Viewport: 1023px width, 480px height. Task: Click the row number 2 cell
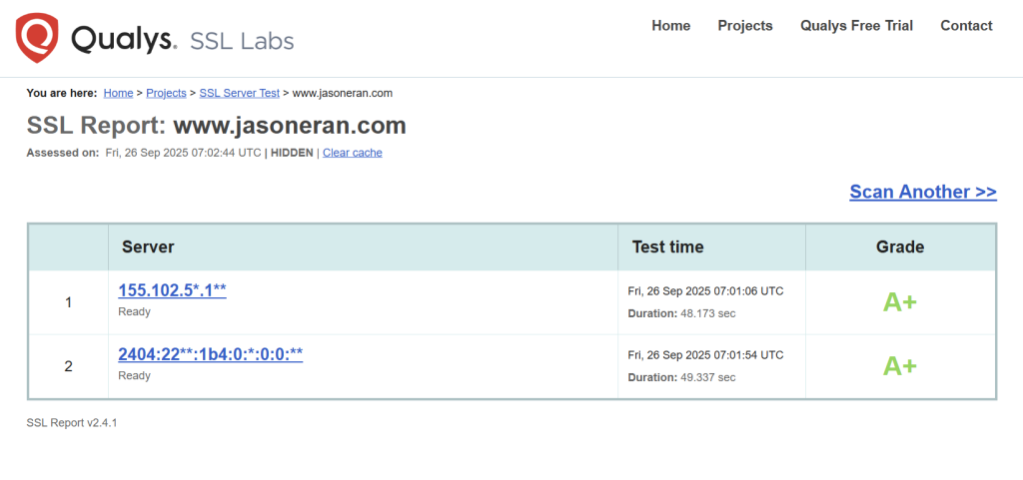pyautogui.click(x=69, y=366)
